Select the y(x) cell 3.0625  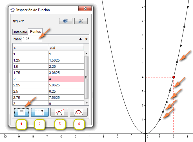(x=66, y=73)
